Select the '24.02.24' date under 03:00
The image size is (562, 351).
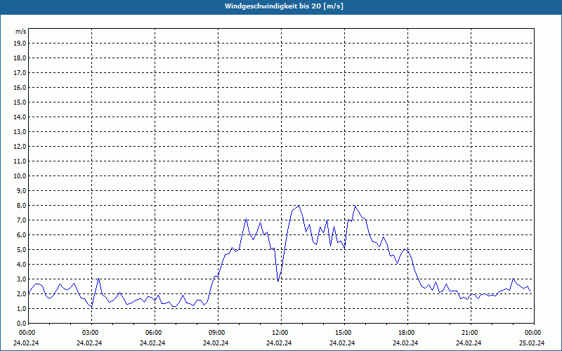pos(89,343)
